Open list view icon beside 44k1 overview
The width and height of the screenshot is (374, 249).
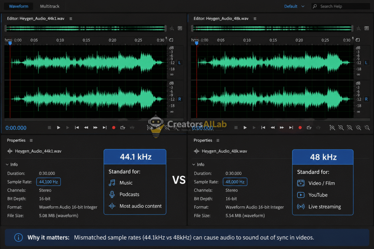(x=180, y=28)
